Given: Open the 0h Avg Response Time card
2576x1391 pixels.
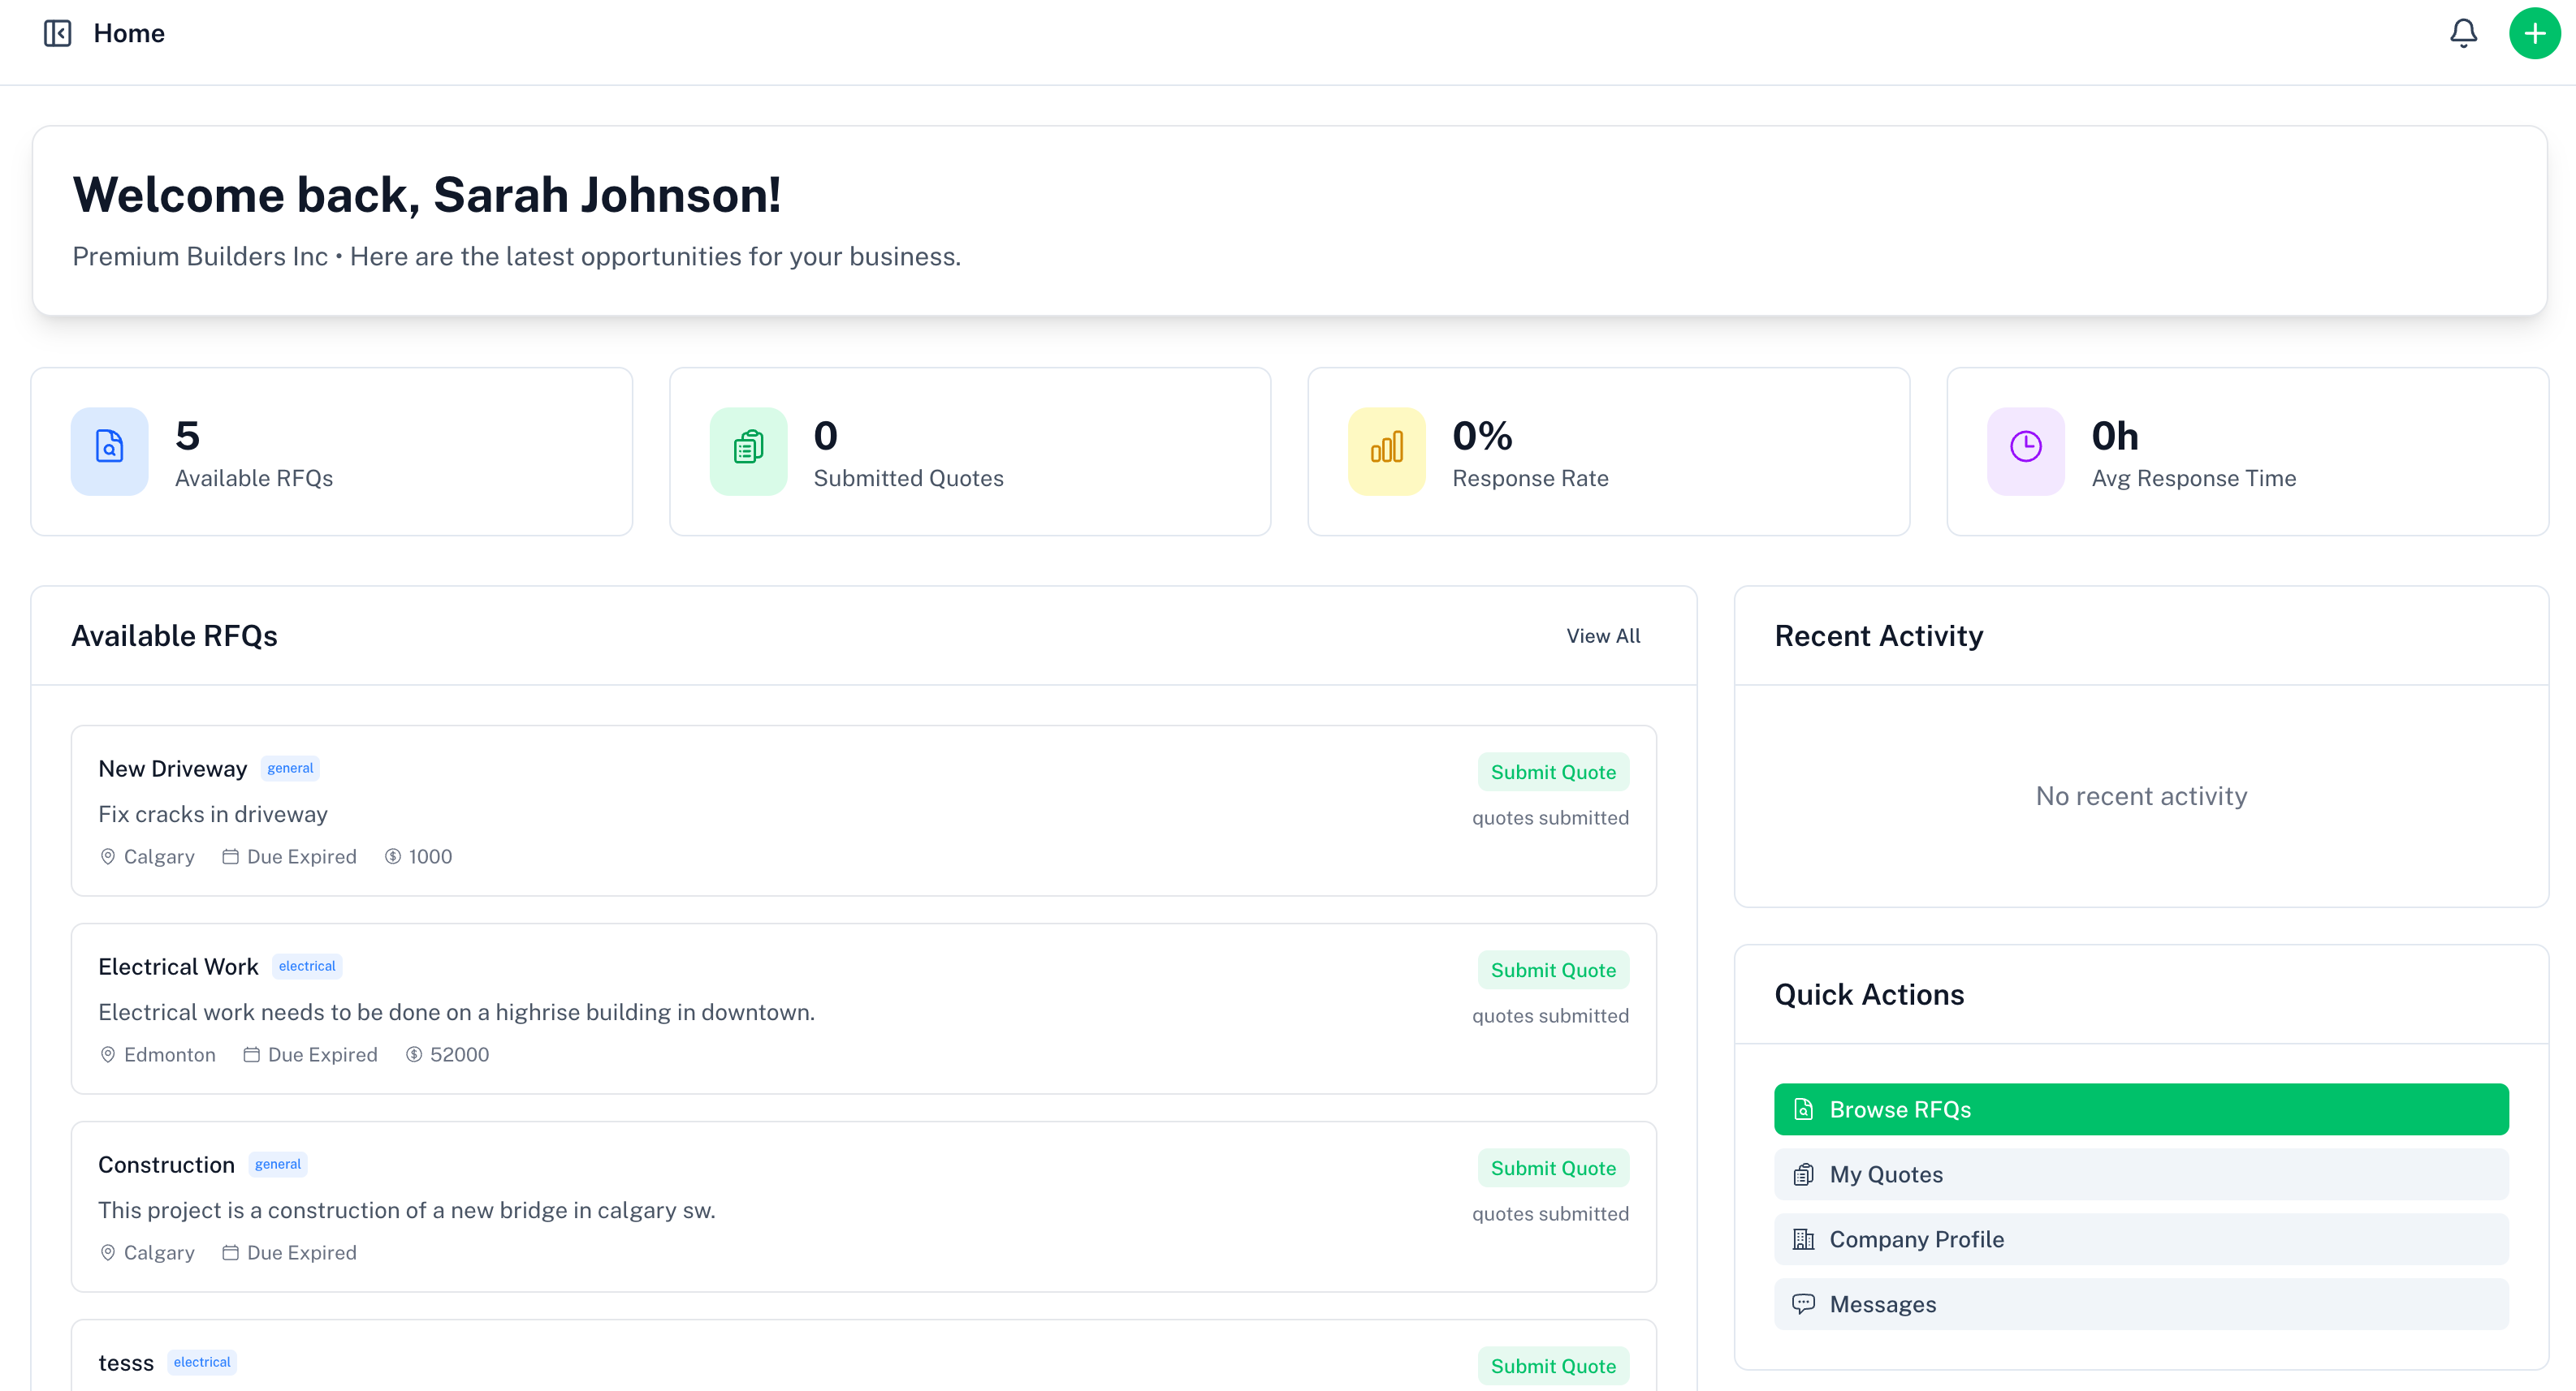Looking at the screenshot, I should [2248, 450].
